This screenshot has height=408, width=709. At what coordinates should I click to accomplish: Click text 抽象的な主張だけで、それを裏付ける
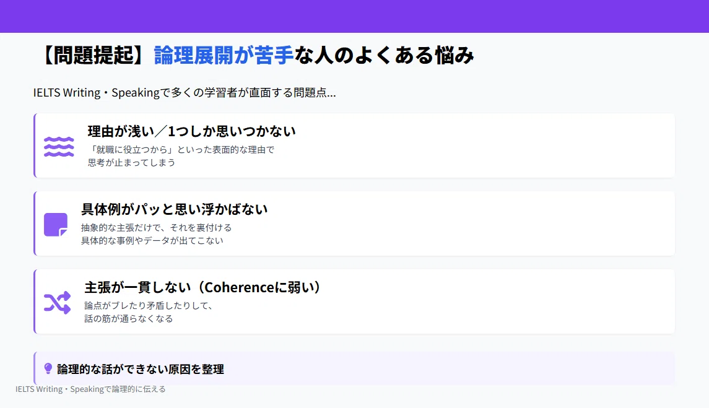click(157, 227)
